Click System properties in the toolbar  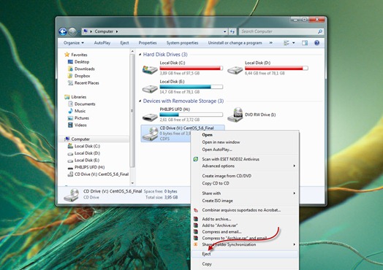click(182, 43)
